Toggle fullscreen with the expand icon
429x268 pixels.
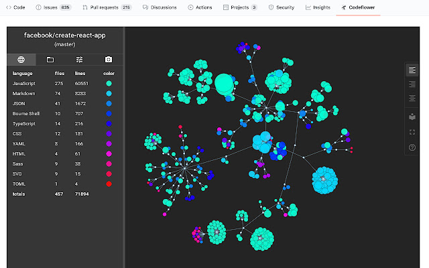tap(412, 133)
